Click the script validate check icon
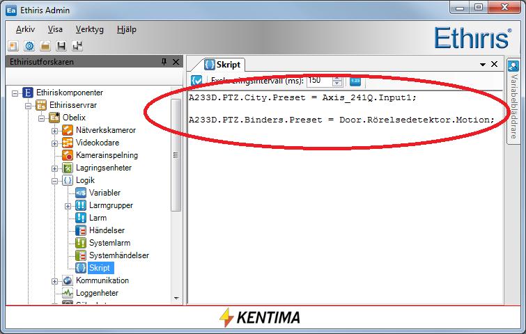This screenshot has height=334, width=526. click(196, 81)
